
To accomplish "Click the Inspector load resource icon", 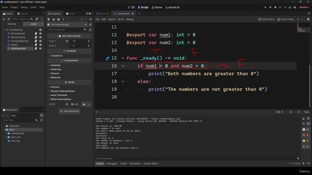I will tap(54, 19).
